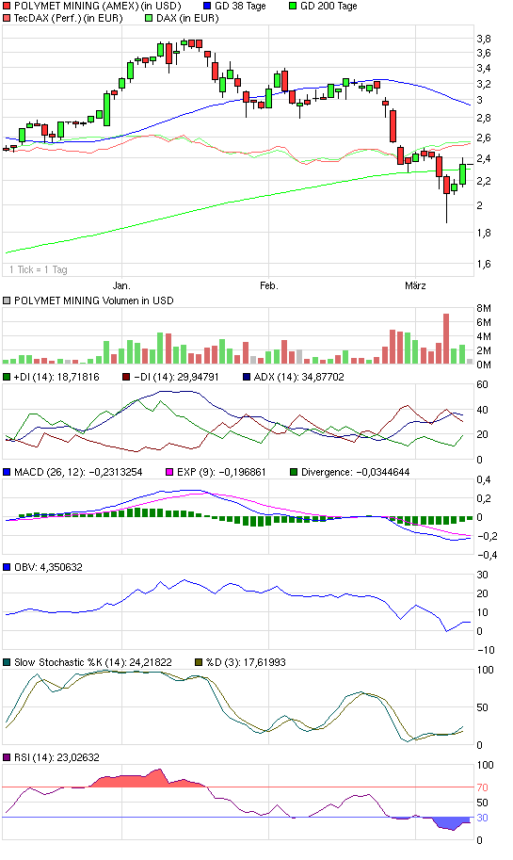Click the GD 38 Tage label
The height and width of the screenshot is (860, 513).
240,6
